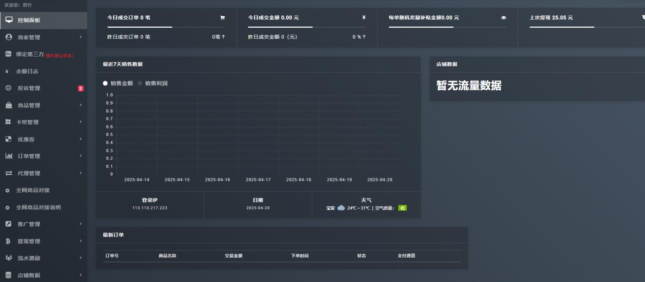Image resolution: width=645 pixels, height=282 pixels.
Task: Open the 余额日志 menu item
Action: [x=27, y=71]
